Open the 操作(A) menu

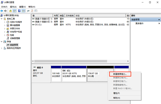[x=13, y=7]
